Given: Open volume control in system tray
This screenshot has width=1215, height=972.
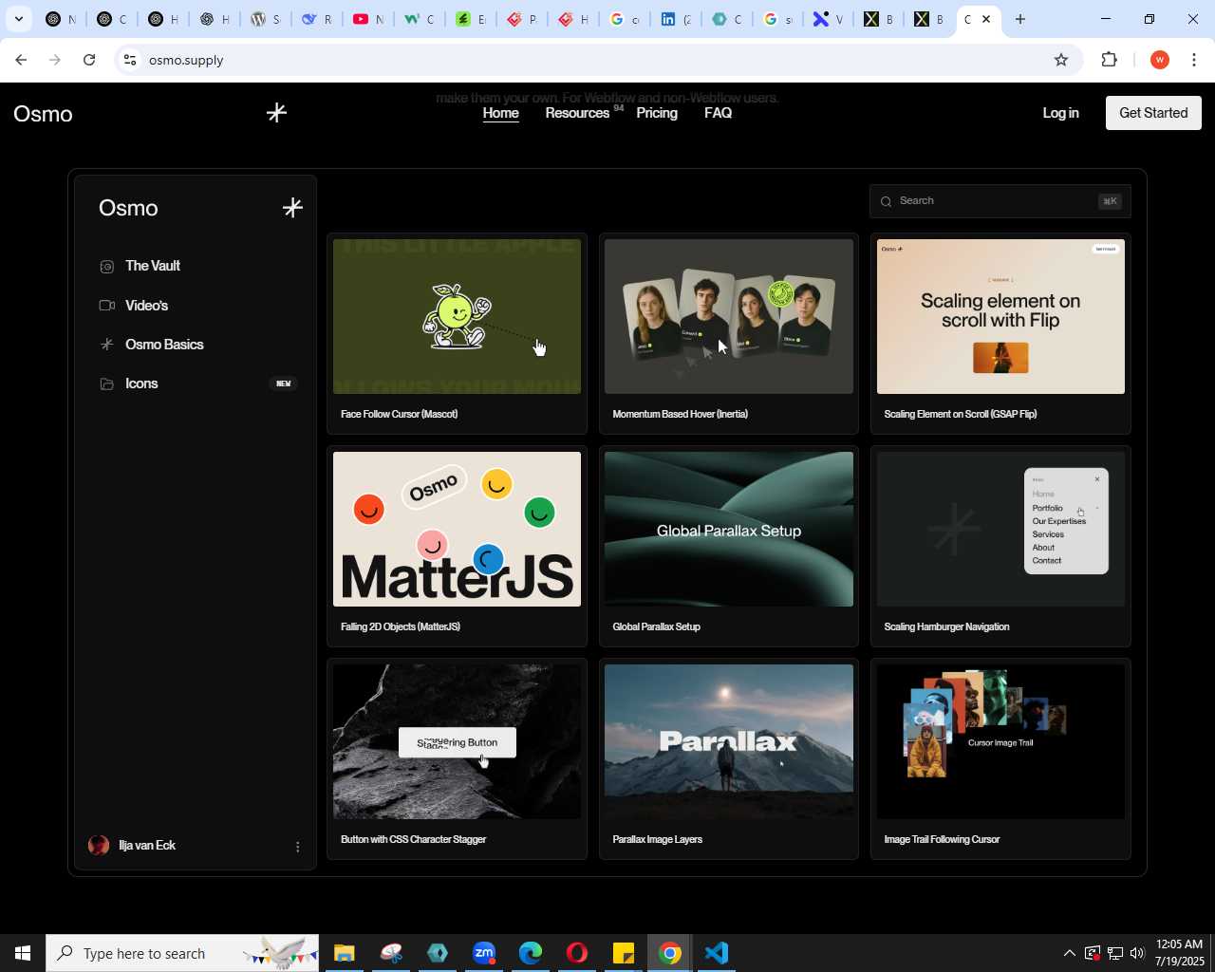Looking at the screenshot, I should click(1137, 953).
